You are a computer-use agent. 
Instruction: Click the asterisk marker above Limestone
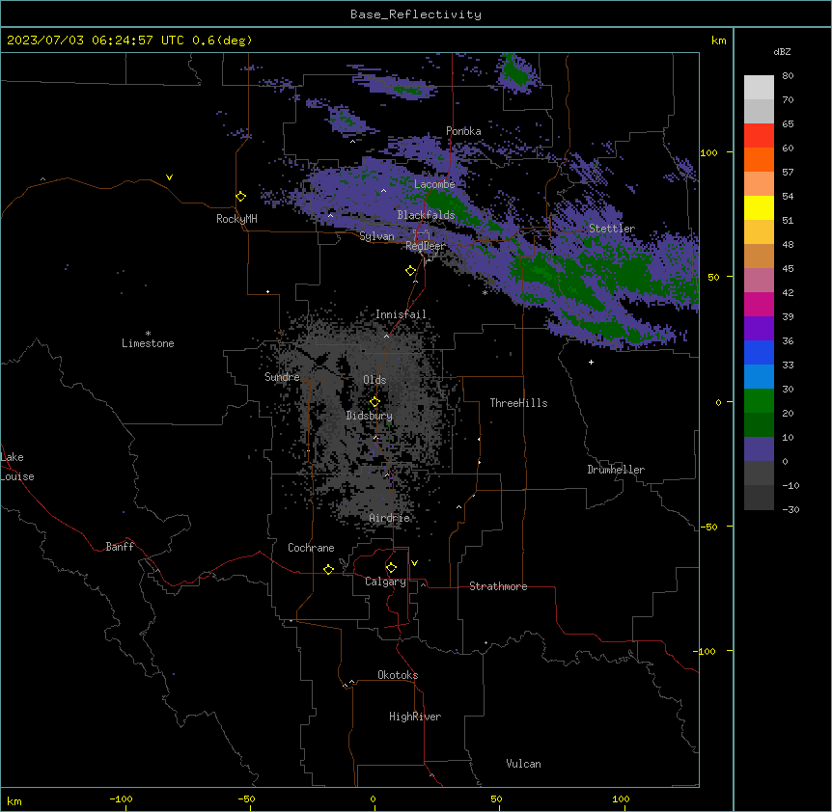coord(148,334)
